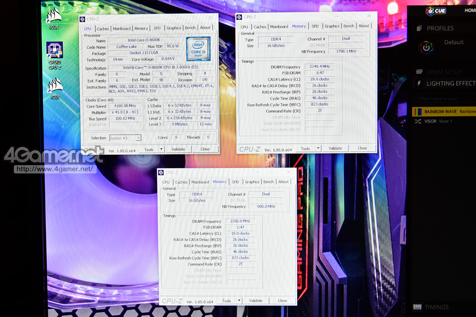Image resolution: width=476 pixels, height=317 pixels.
Task: Switch to CPU tab in top-right CPU-Z
Action: coord(245,26)
